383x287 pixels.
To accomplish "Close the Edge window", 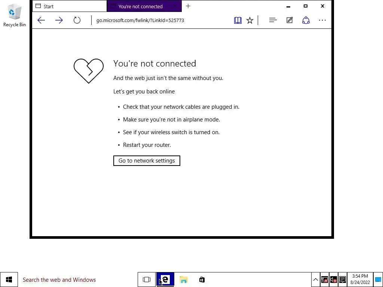I will click(322, 6).
